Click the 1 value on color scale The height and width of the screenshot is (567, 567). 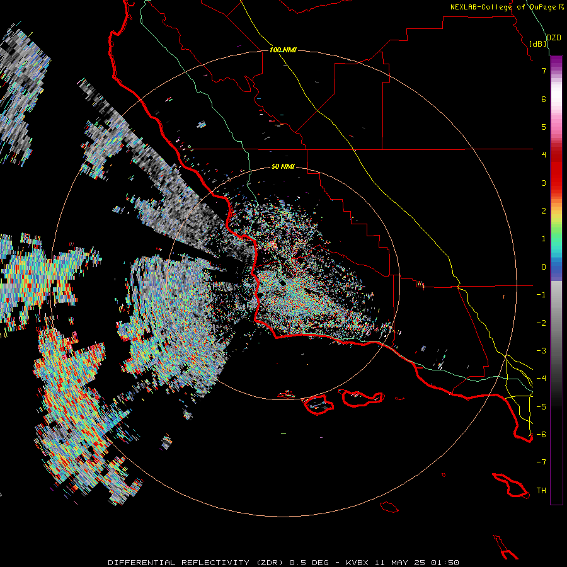tap(544, 239)
